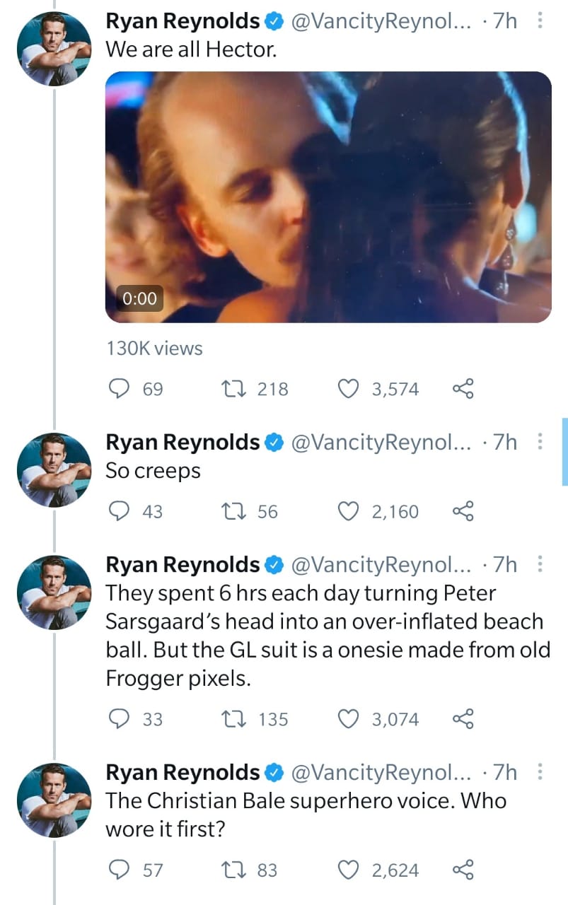568x905 pixels.
Task: Like the Christian Bale superhero voice tweet
Action: pyautogui.click(x=347, y=870)
